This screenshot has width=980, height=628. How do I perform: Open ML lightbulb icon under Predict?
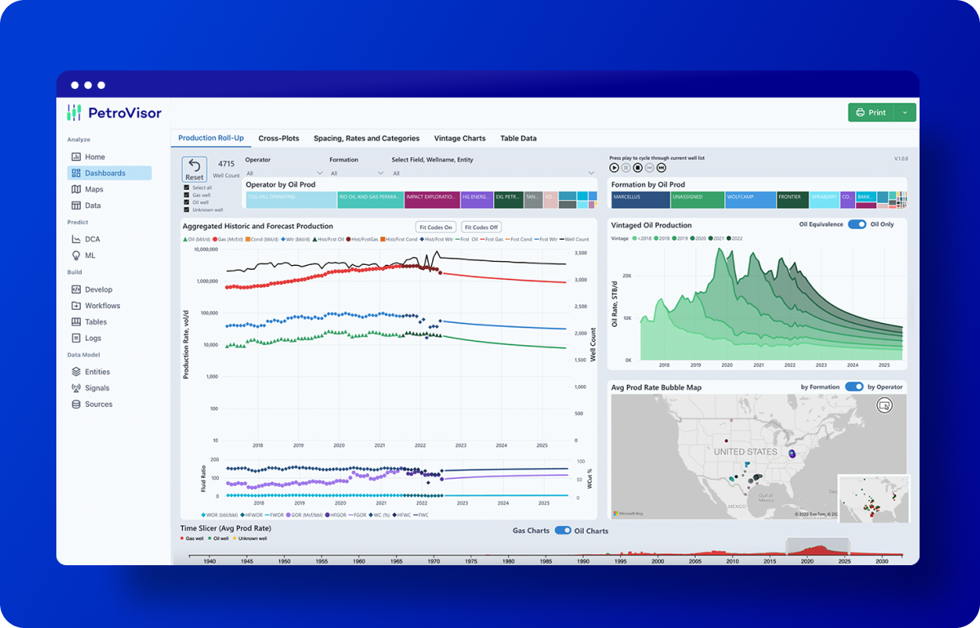pyautogui.click(x=76, y=255)
